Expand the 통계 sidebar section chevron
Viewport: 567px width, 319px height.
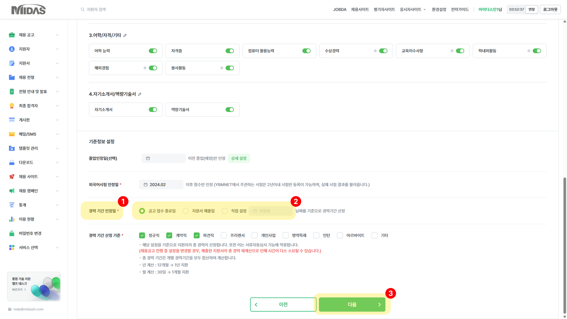tap(57, 205)
